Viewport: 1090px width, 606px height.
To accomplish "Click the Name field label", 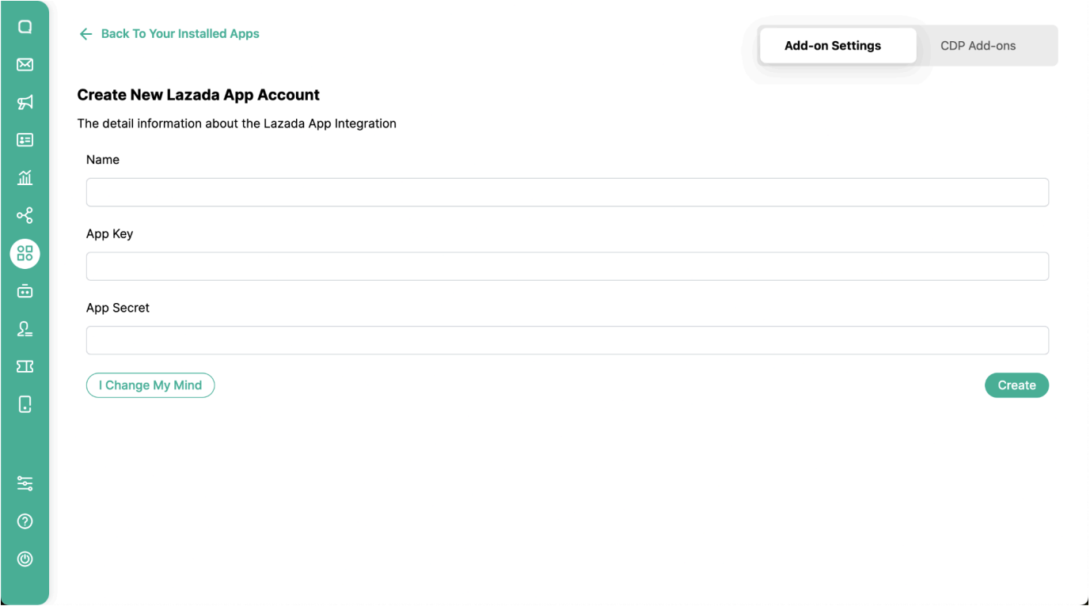I will [x=103, y=160].
